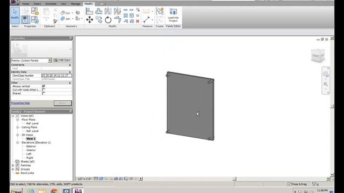Open the View ribbon tab
Viewport: 344px width, 193px height.
63,4
